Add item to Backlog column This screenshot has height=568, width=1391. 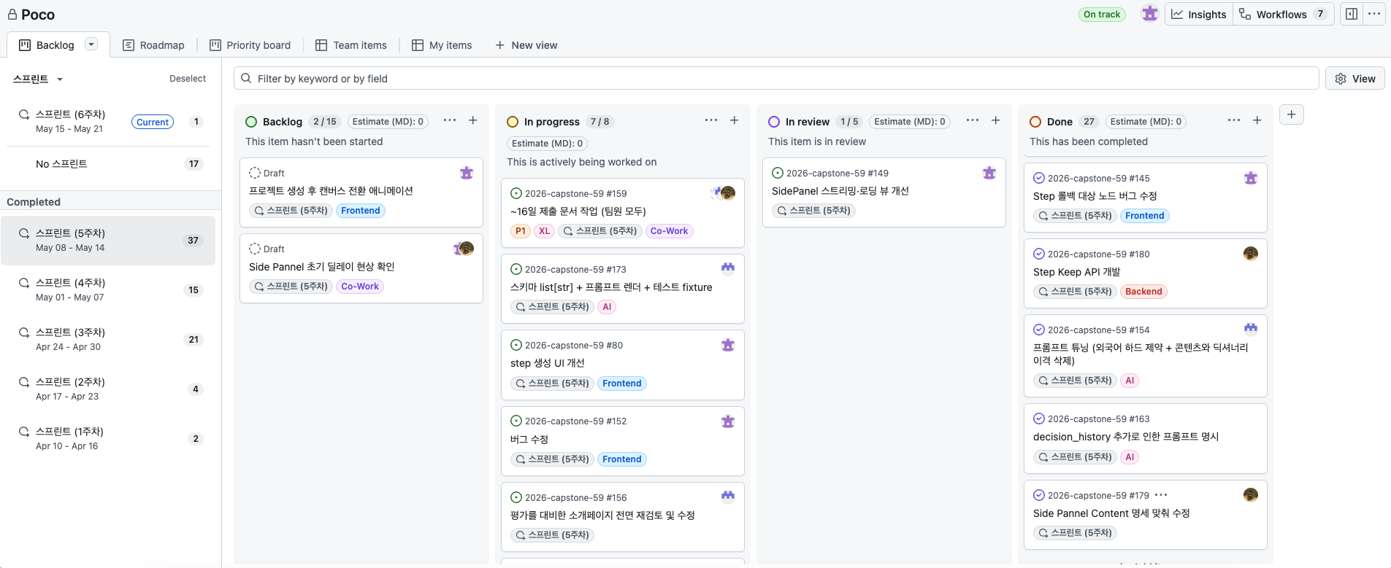pyautogui.click(x=473, y=120)
